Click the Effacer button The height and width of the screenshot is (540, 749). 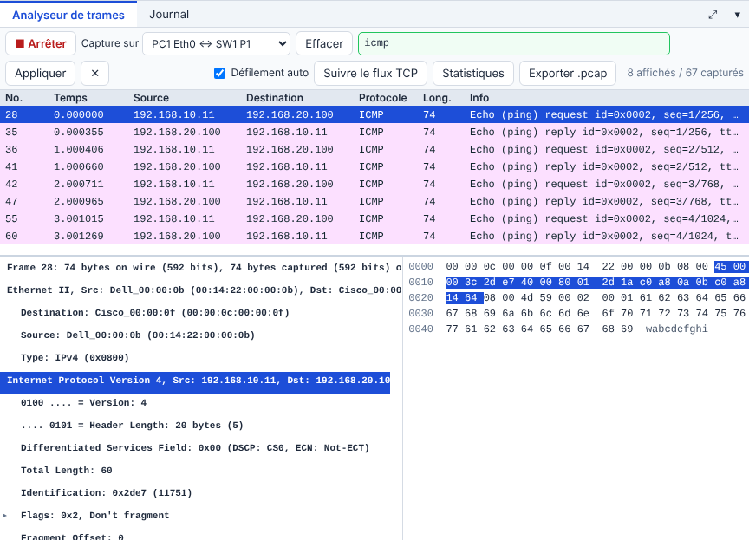click(324, 44)
